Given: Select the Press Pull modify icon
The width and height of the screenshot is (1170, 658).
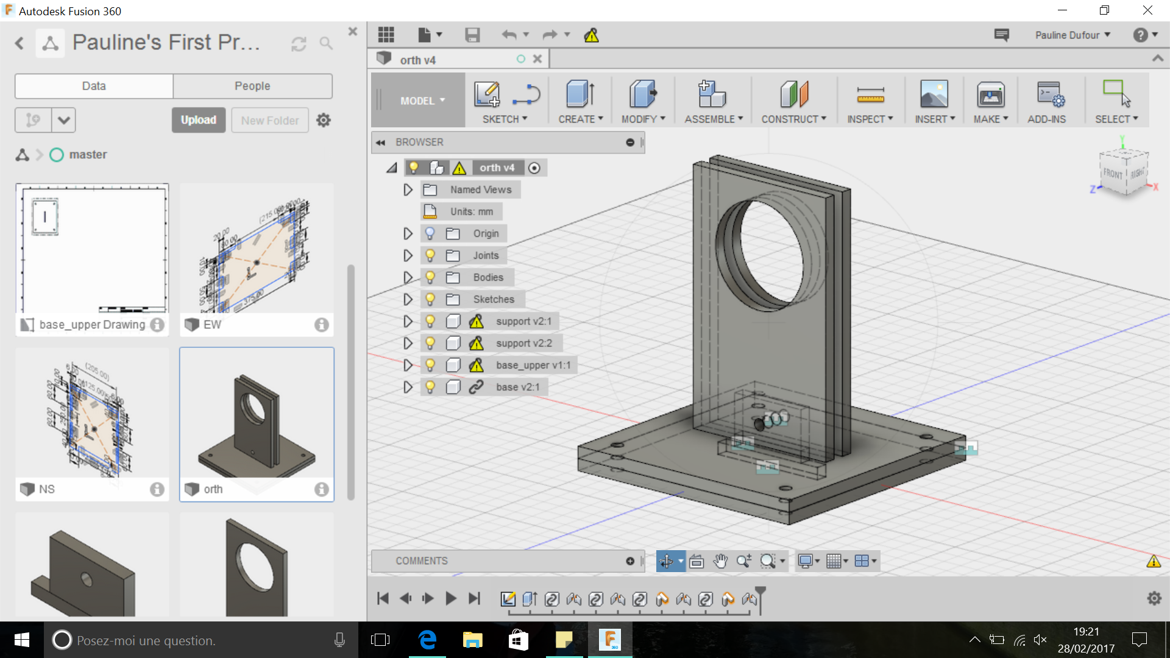Looking at the screenshot, I should (x=642, y=94).
